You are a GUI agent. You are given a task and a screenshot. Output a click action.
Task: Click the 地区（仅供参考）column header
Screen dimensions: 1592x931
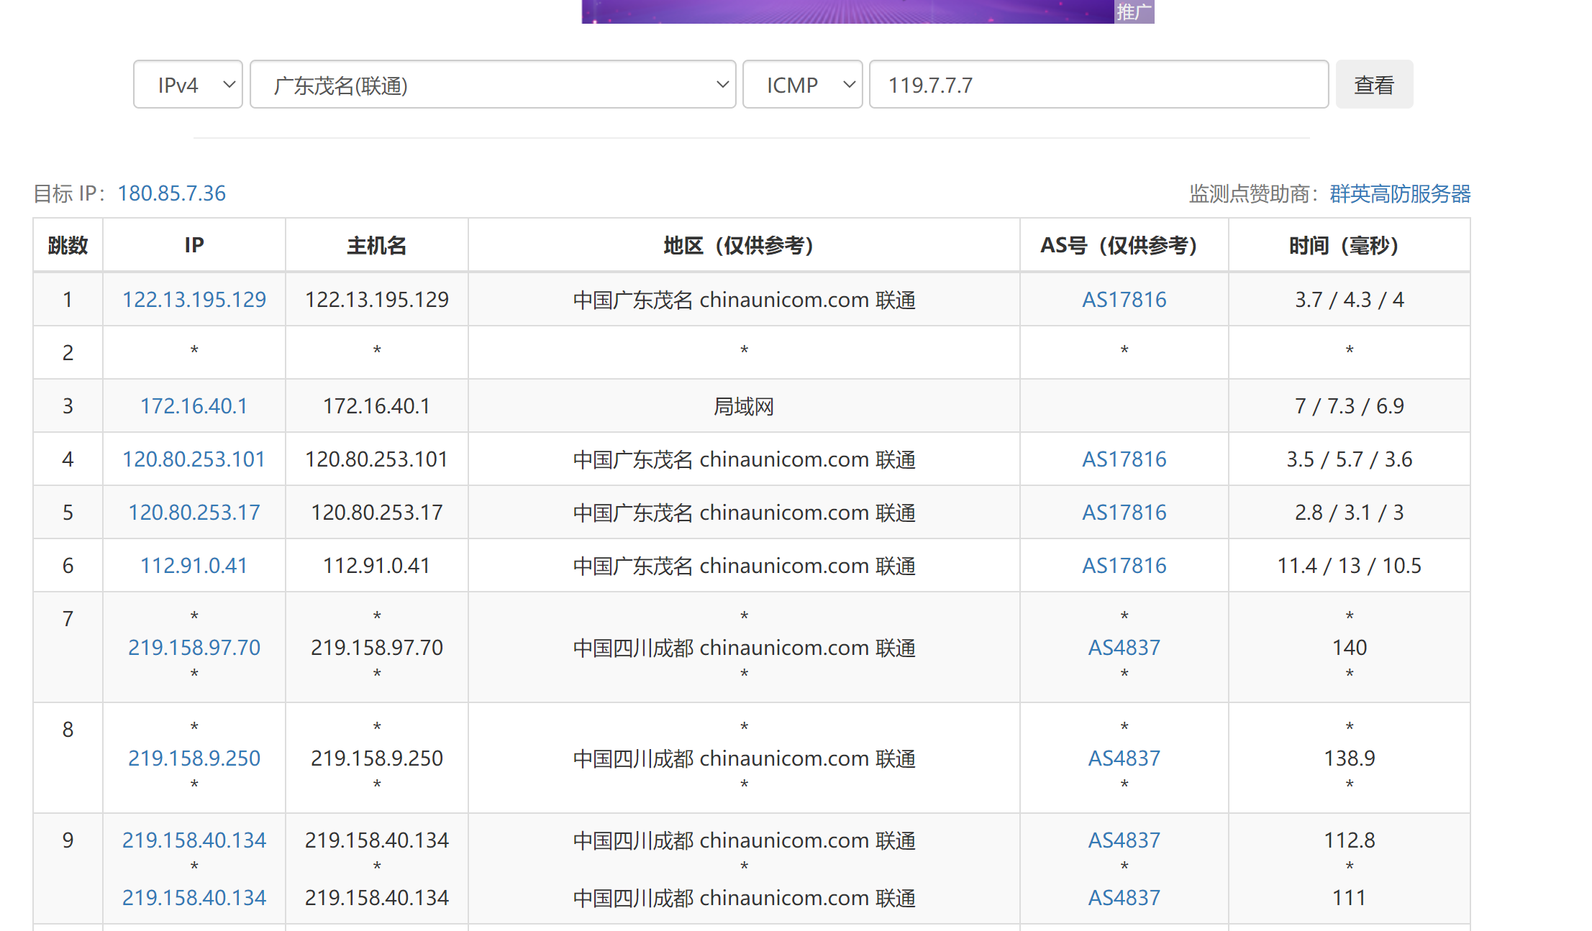point(744,245)
